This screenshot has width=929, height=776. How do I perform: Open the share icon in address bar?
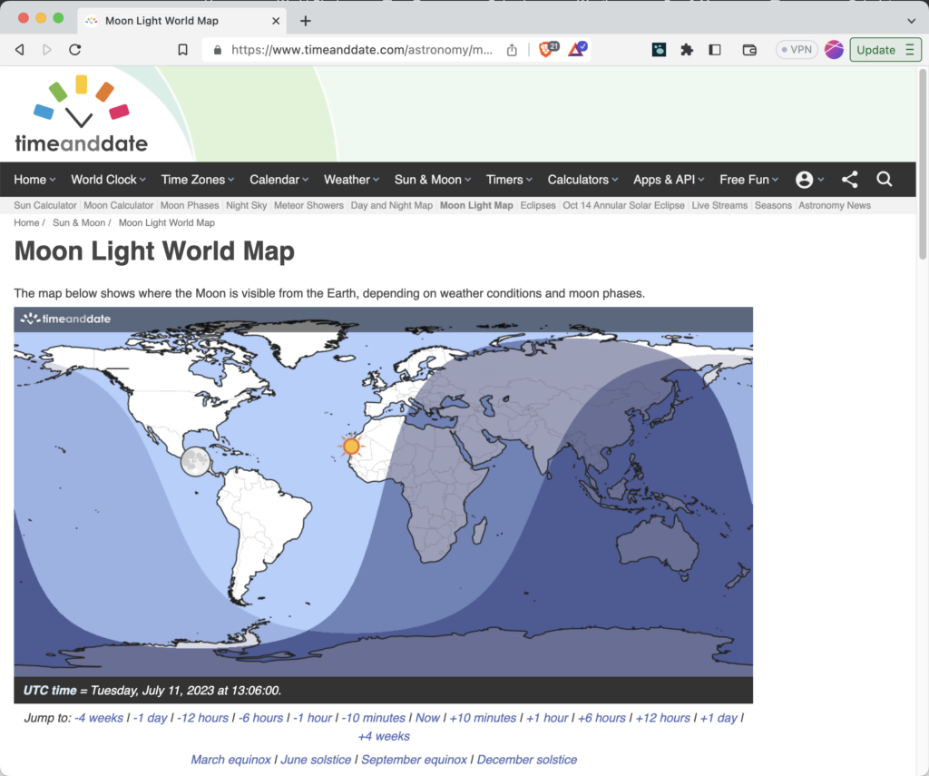[512, 50]
